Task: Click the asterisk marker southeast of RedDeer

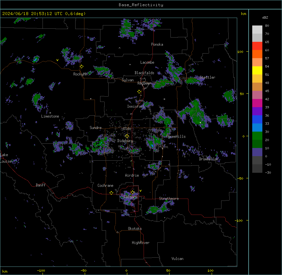Action: pos(164,99)
